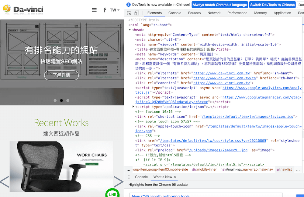This screenshot has width=304, height=197.
Task: Click the work chairs project thumbnail
Action: click(x=61, y=166)
